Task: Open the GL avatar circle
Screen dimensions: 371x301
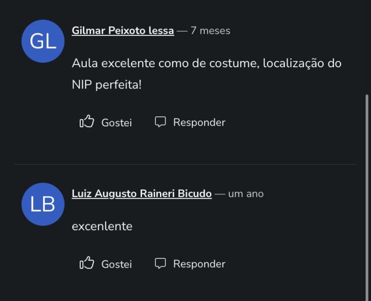Action: click(x=43, y=42)
